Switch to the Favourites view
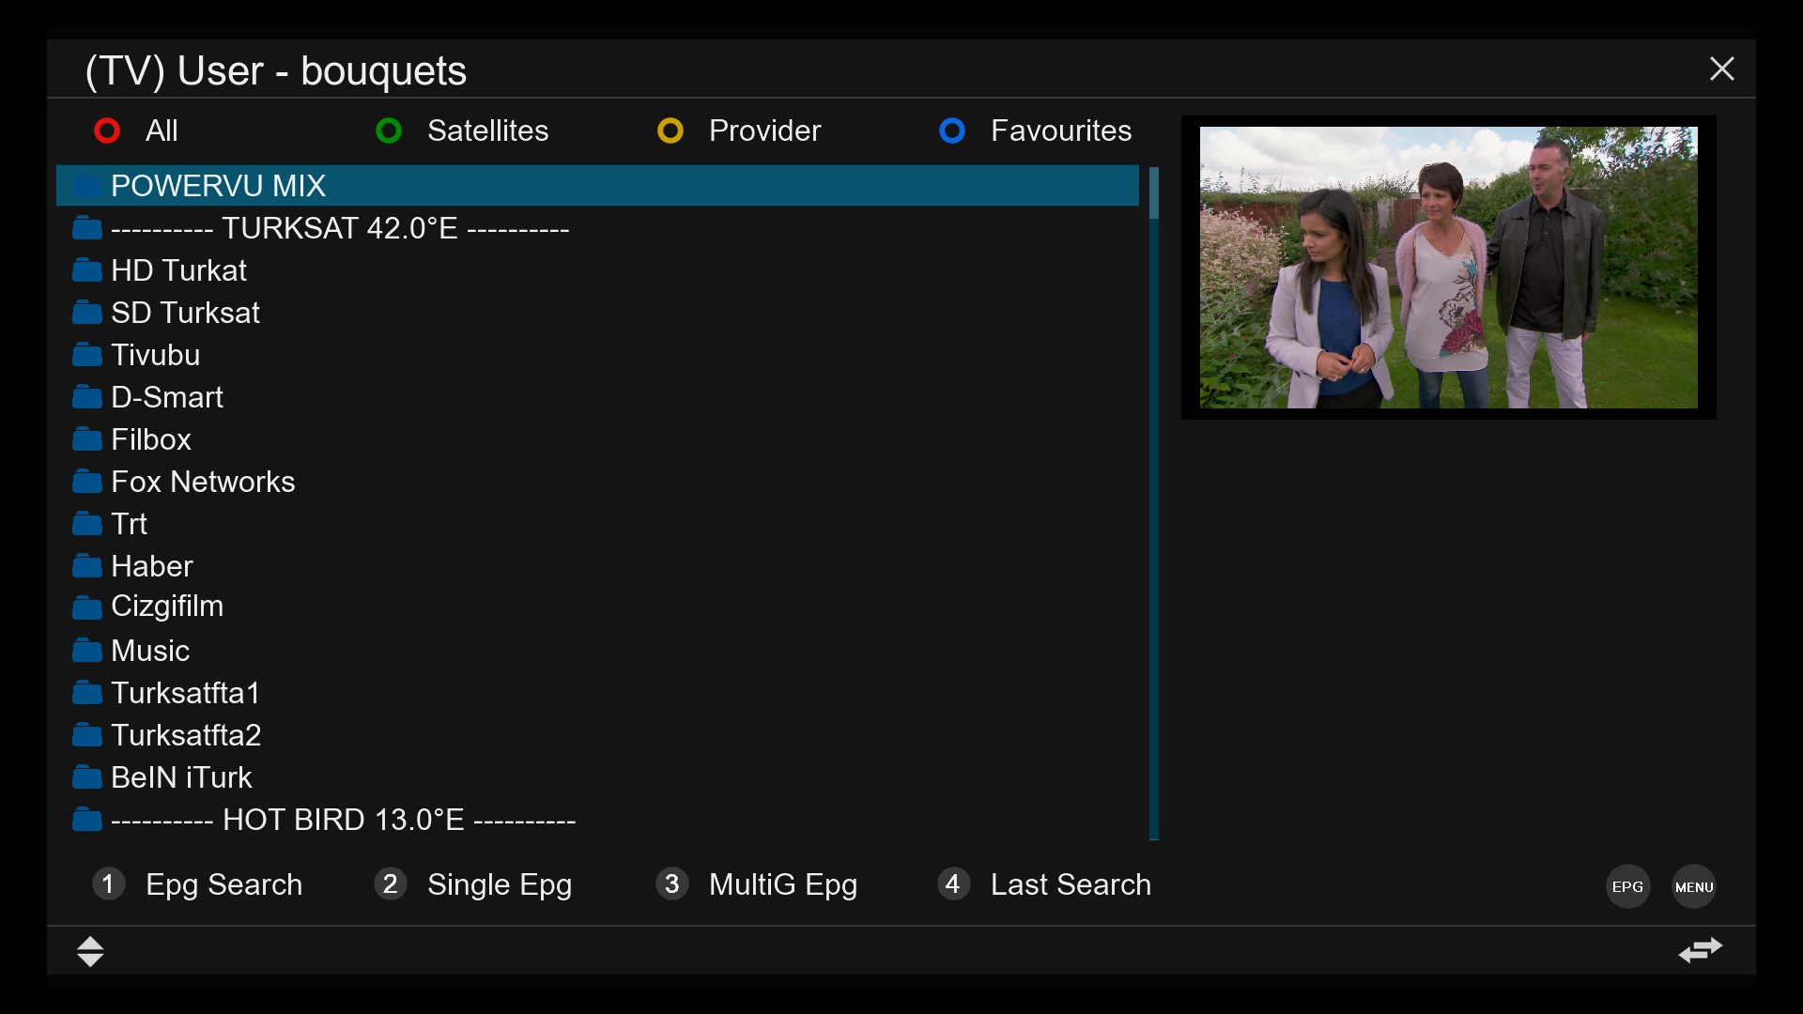This screenshot has height=1014, width=1803. (1061, 131)
